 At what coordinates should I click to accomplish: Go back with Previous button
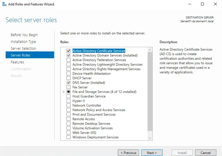coord(128,153)
